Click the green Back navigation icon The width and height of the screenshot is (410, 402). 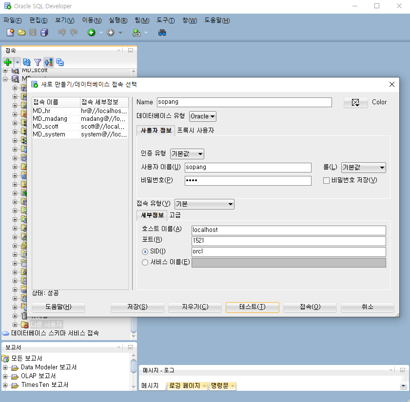91,33
